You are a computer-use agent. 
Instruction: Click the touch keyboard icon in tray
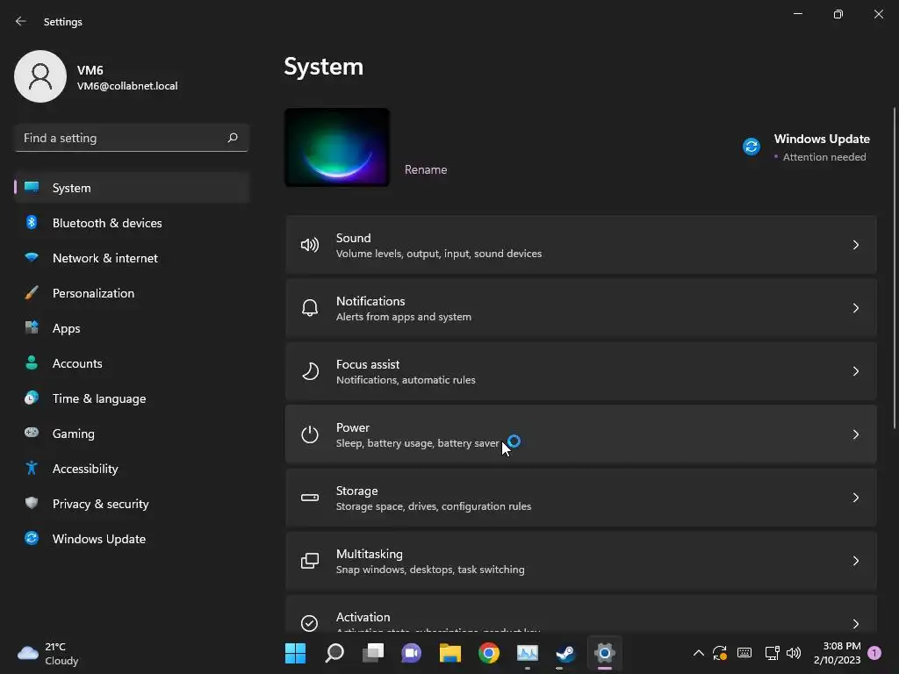click(x=744, y=652)
